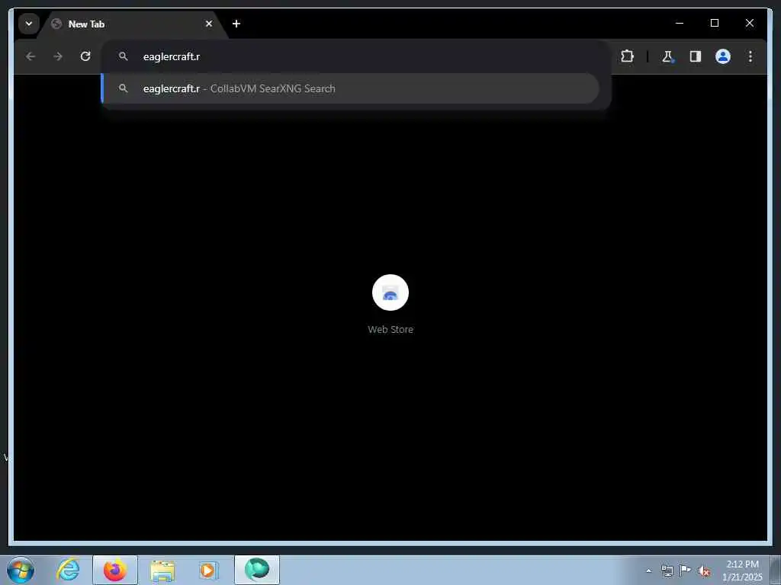Click the search magnifier in the suggestion row
This screenshot has height=585, width=781.
(x=123, y=88)
